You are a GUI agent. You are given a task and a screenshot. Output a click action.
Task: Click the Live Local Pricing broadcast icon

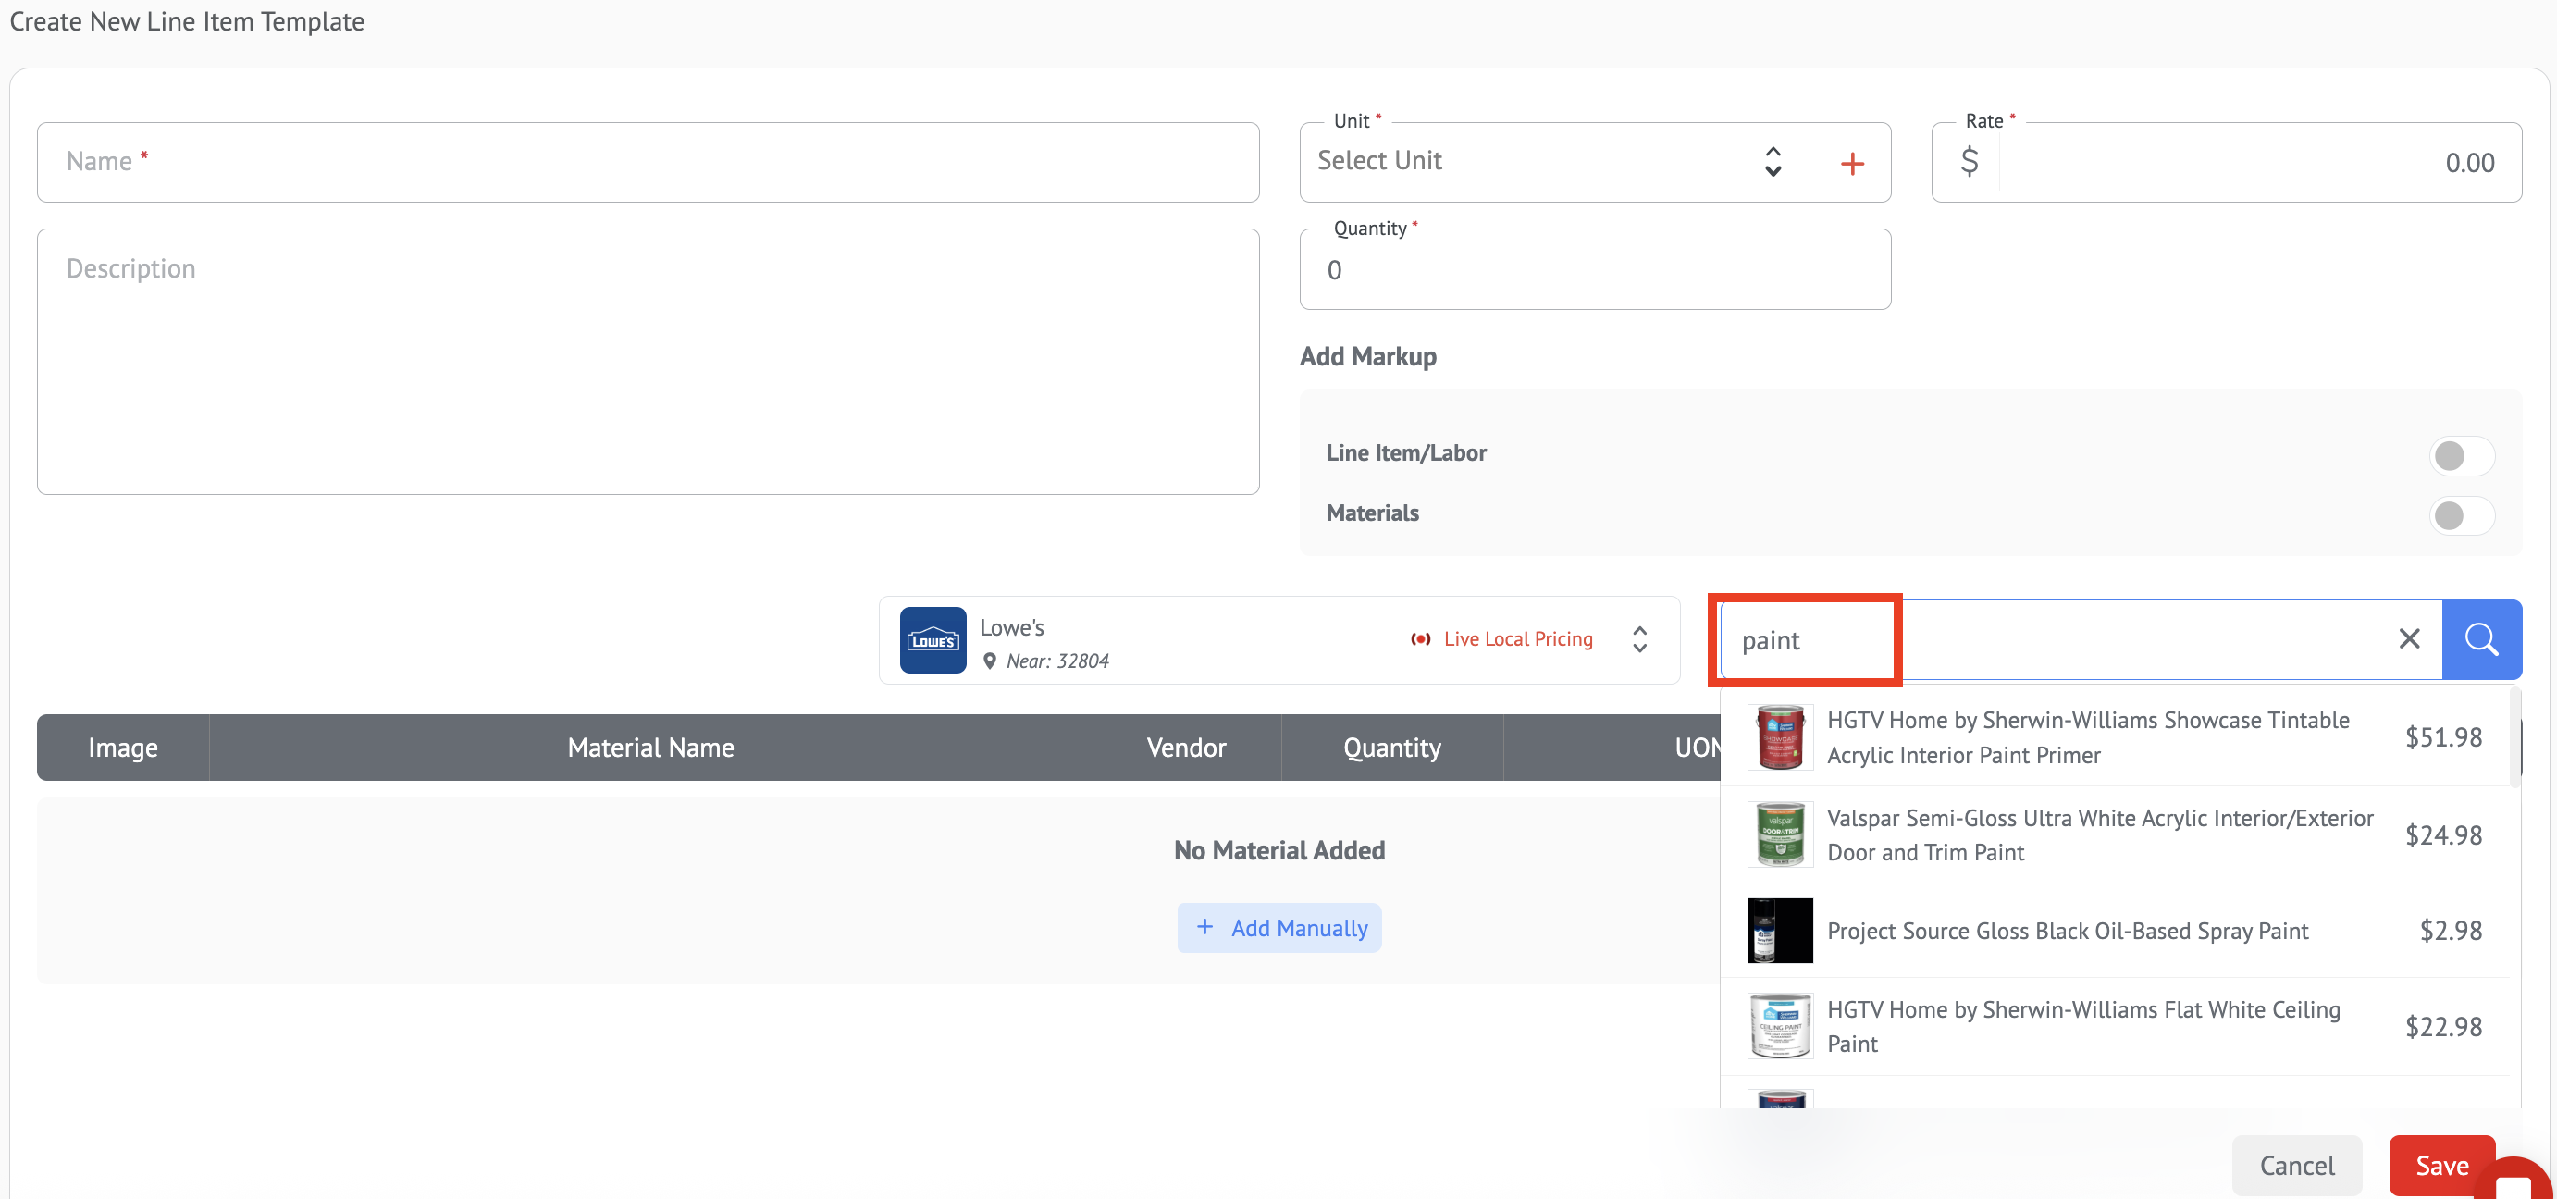point(1420,639)
